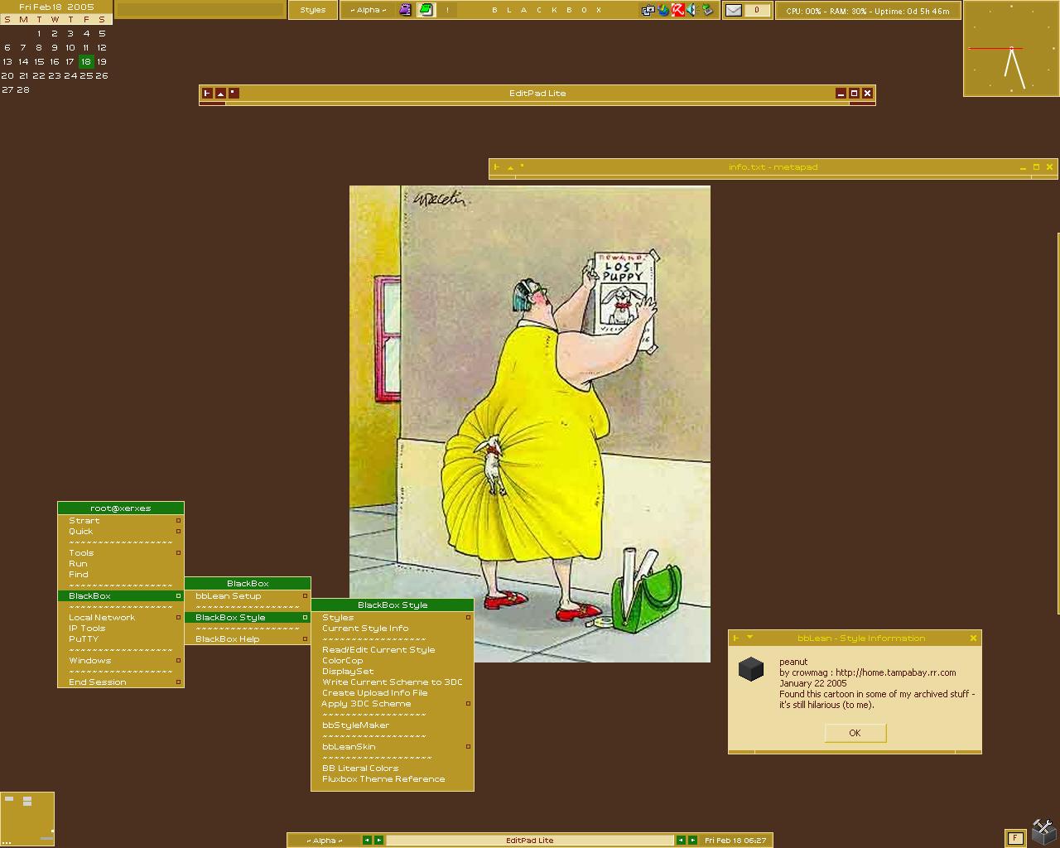Expand the Start submenu in root menu

(x=121, y=521)
